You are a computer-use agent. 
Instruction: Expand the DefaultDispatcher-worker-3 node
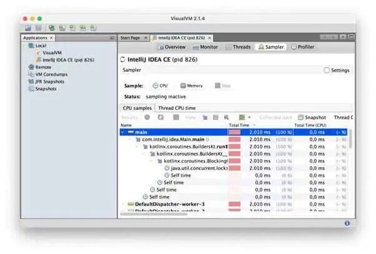click(123, 204)
